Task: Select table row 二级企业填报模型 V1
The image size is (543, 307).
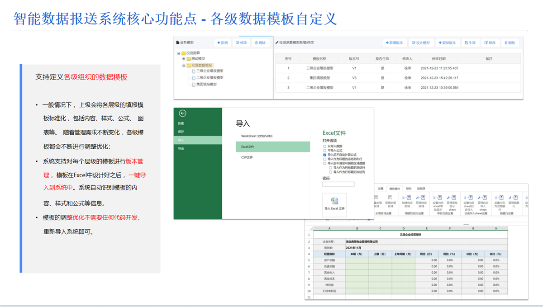Action: (x=398, y=88)
